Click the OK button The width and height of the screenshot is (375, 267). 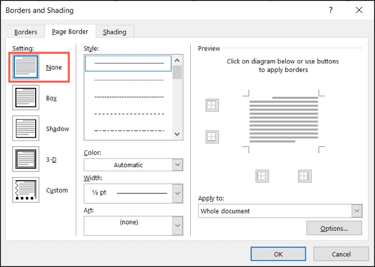[278, 254]
